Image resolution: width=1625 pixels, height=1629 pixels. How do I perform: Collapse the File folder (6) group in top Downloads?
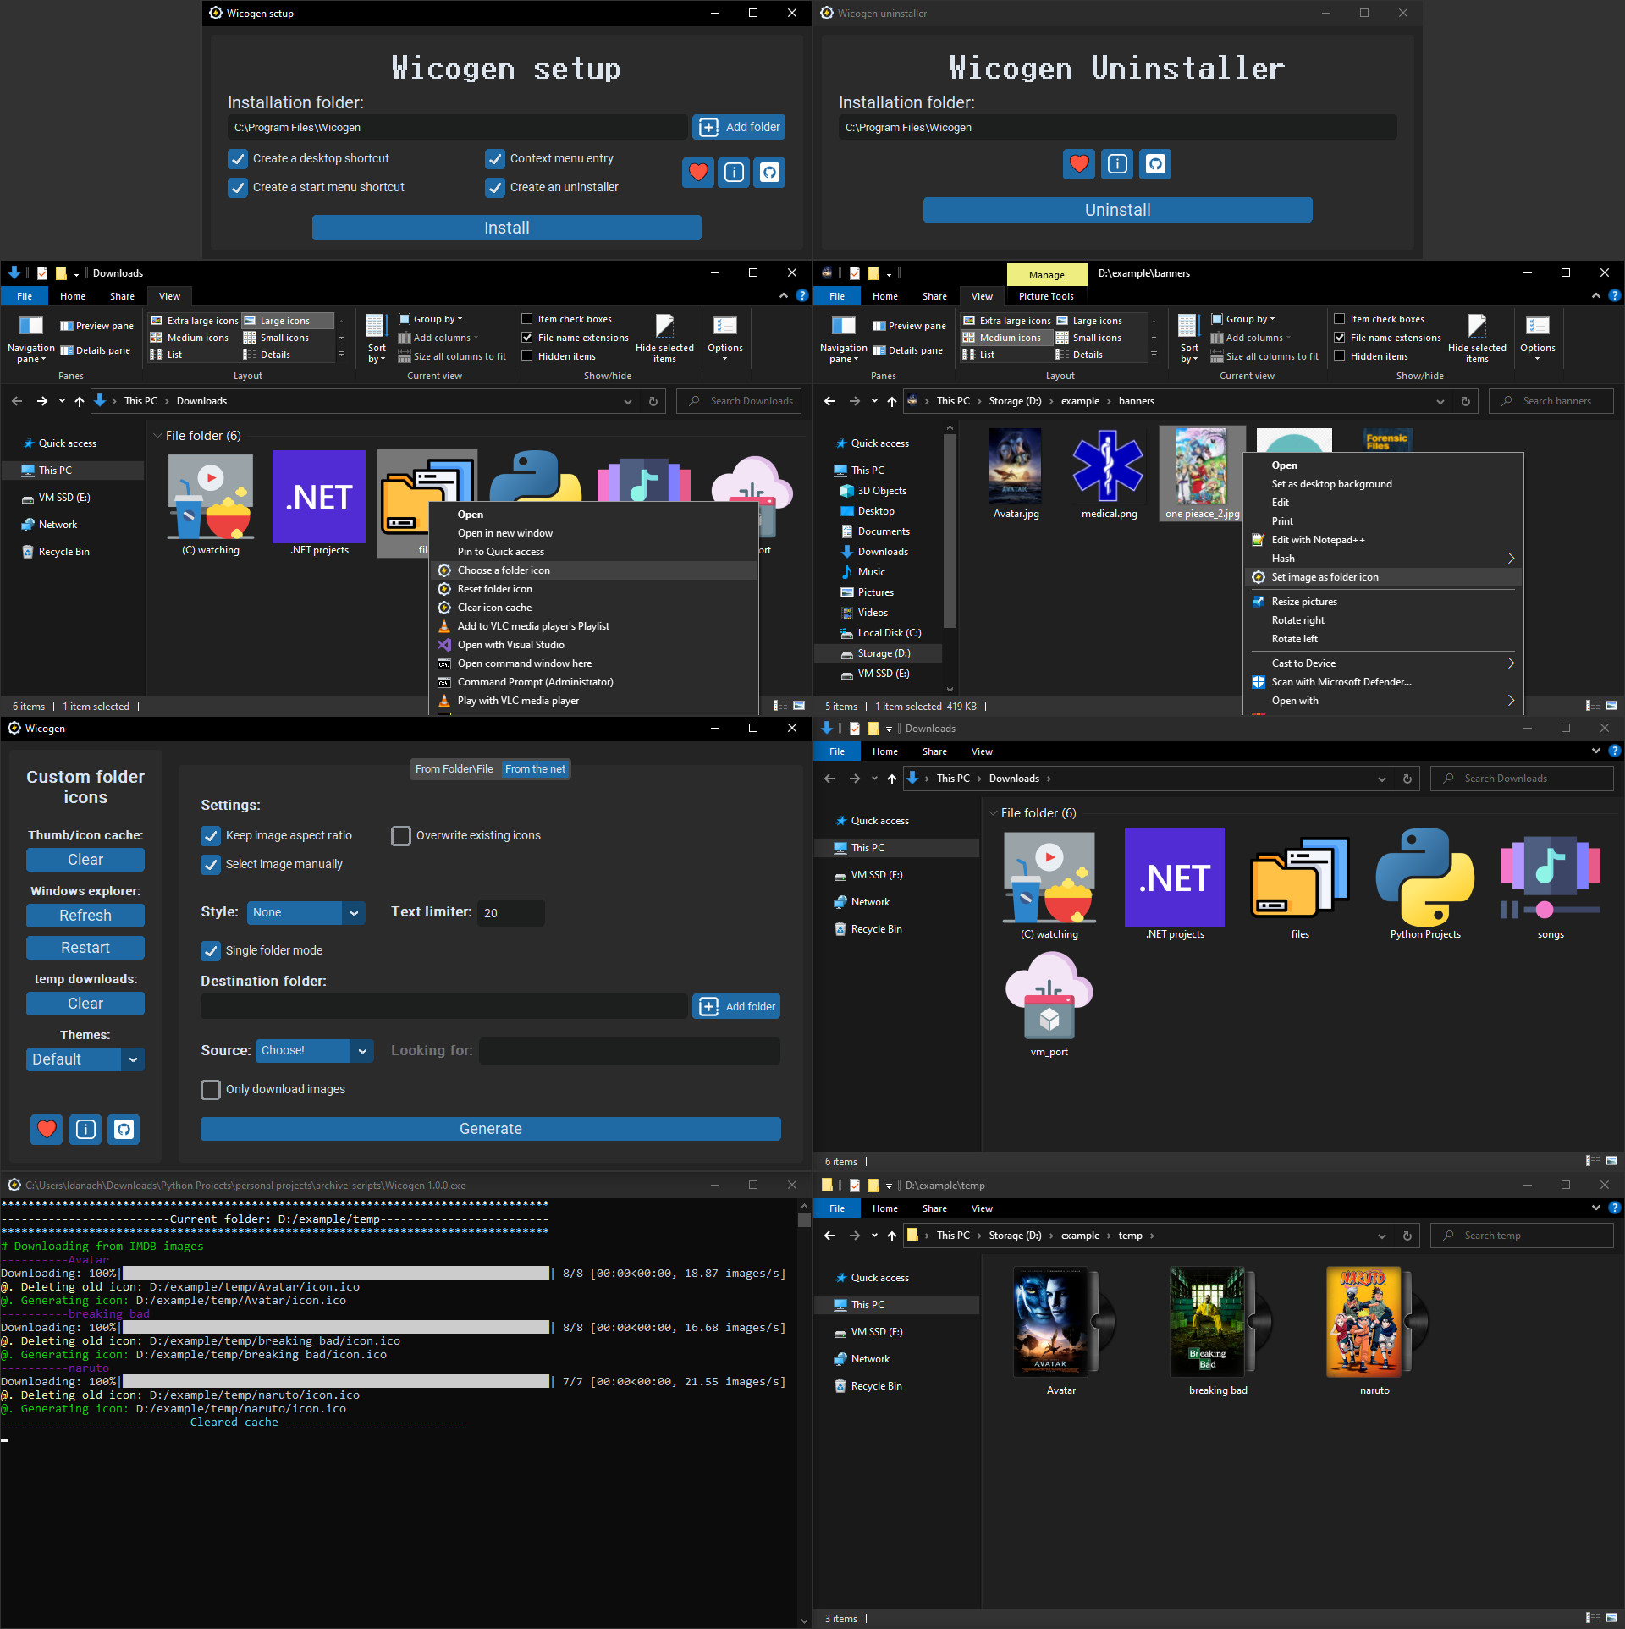point(157,435)
